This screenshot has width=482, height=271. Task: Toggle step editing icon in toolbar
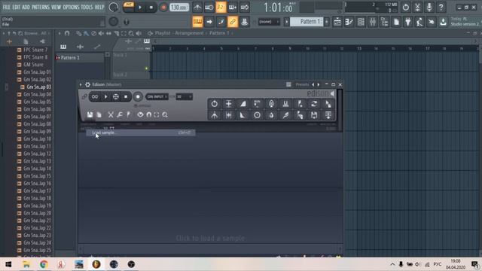point(221,22)
